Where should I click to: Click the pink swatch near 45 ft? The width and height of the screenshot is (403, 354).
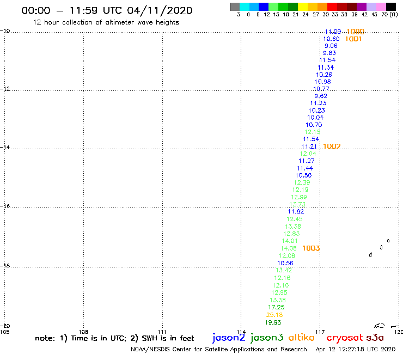click(x=381, y=7)
